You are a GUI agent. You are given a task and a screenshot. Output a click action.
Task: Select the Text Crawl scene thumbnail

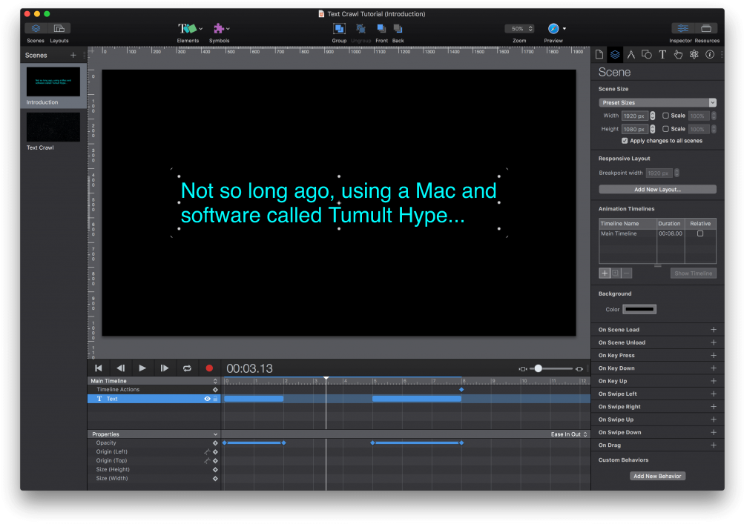pos(53,127)
